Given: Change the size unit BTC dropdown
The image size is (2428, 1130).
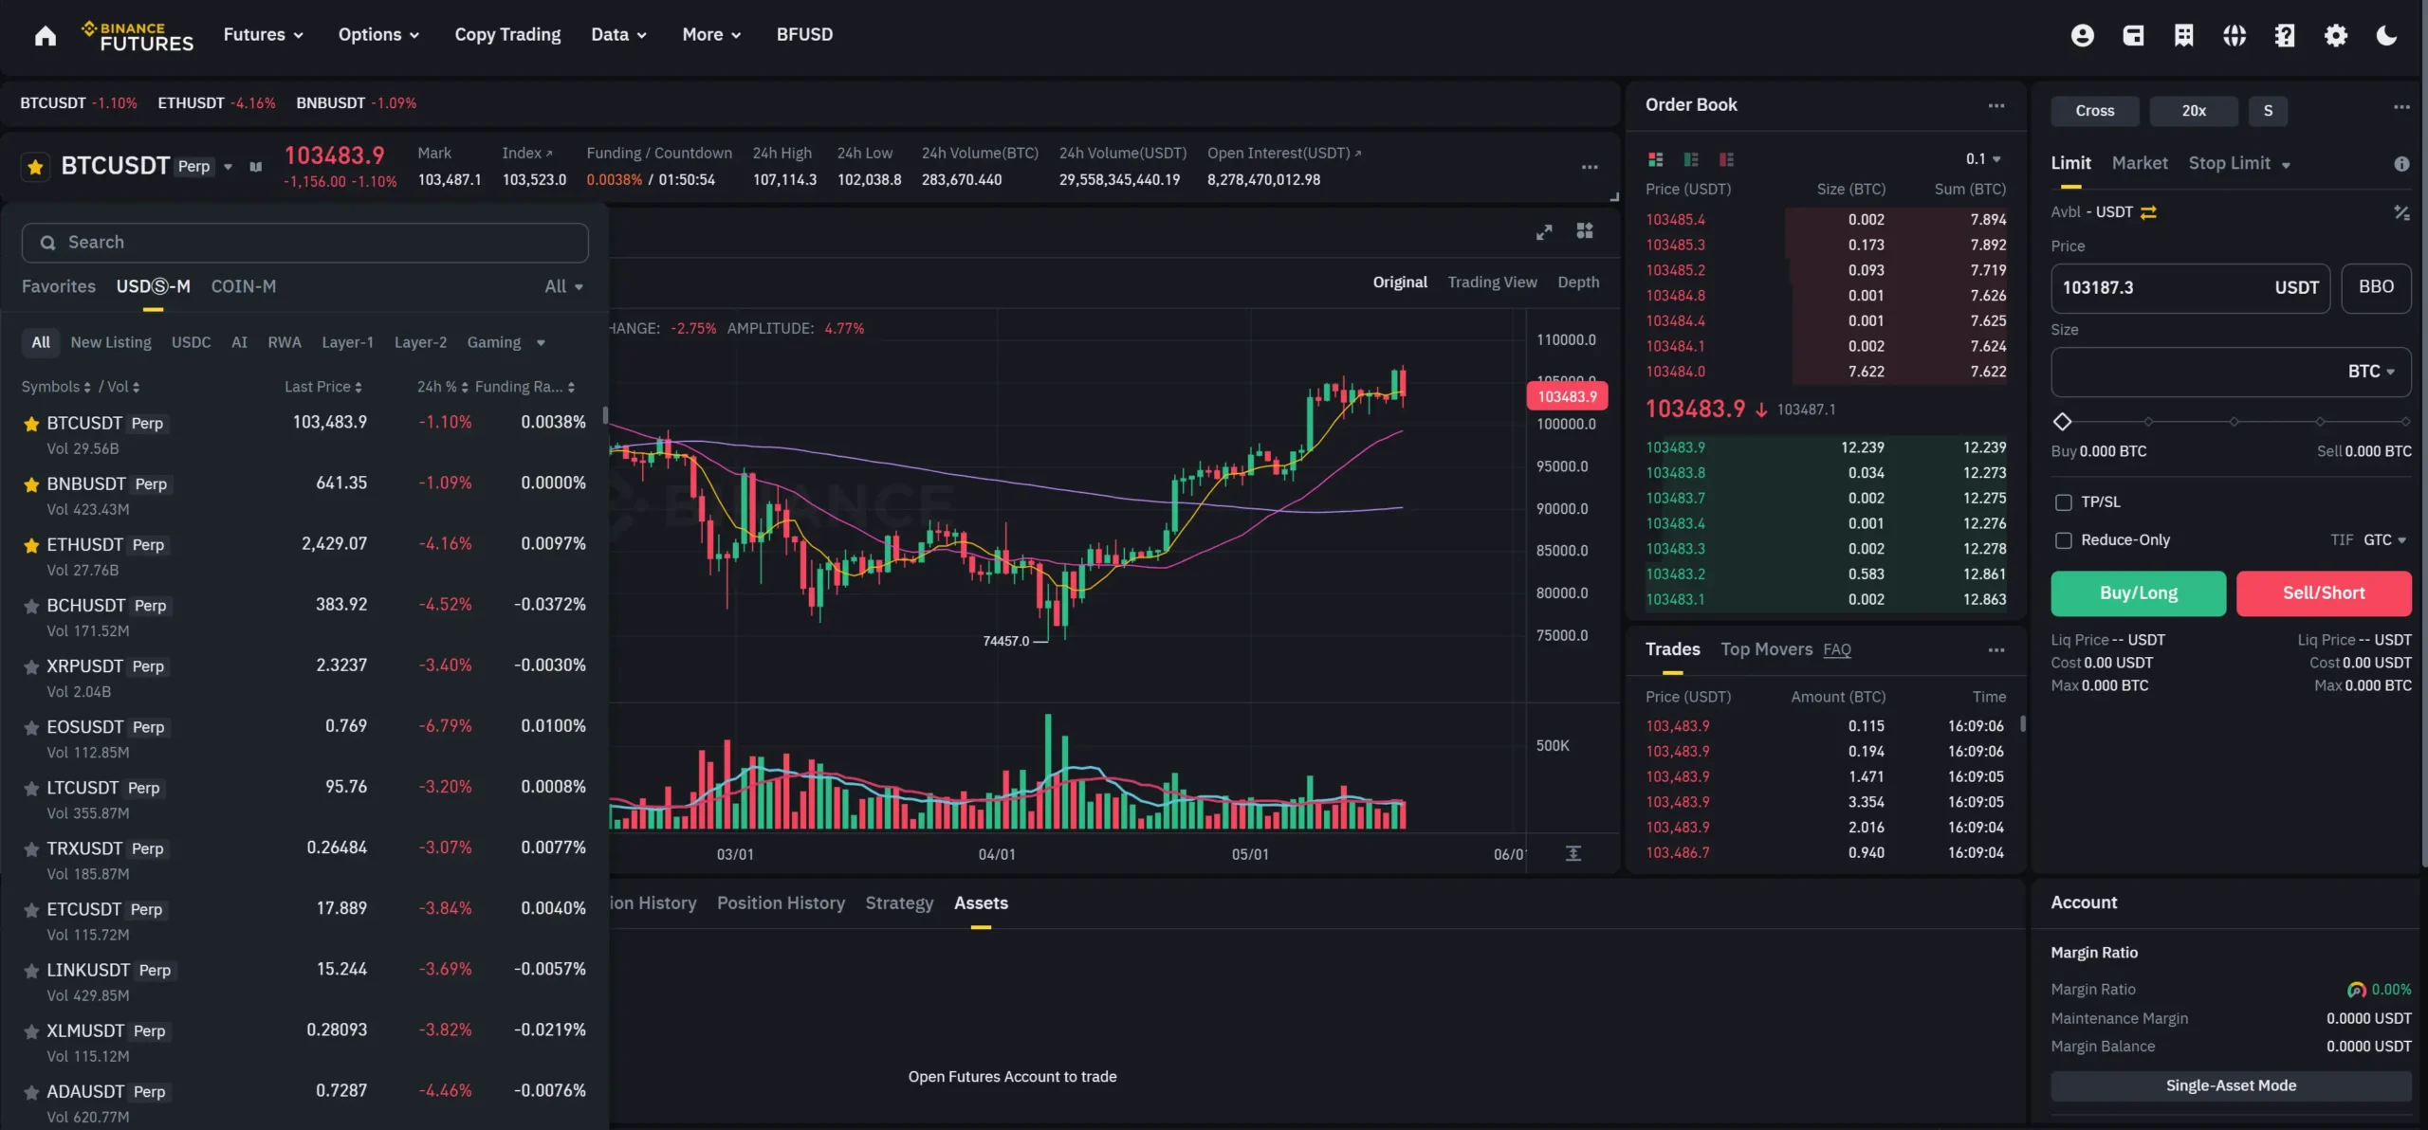Looking at the screenshot, I should click(2371, 372).
